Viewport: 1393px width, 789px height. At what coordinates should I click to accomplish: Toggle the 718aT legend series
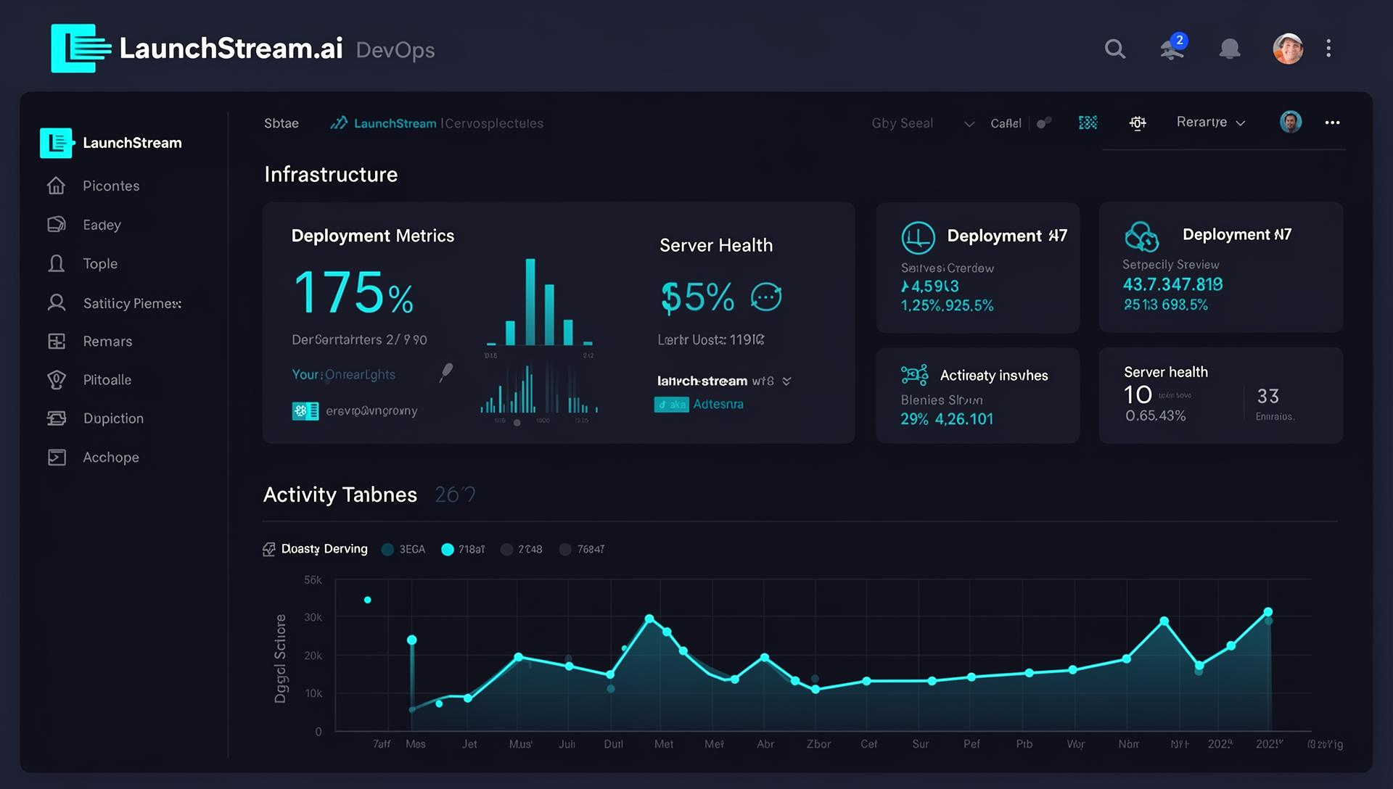click(462, 550)
